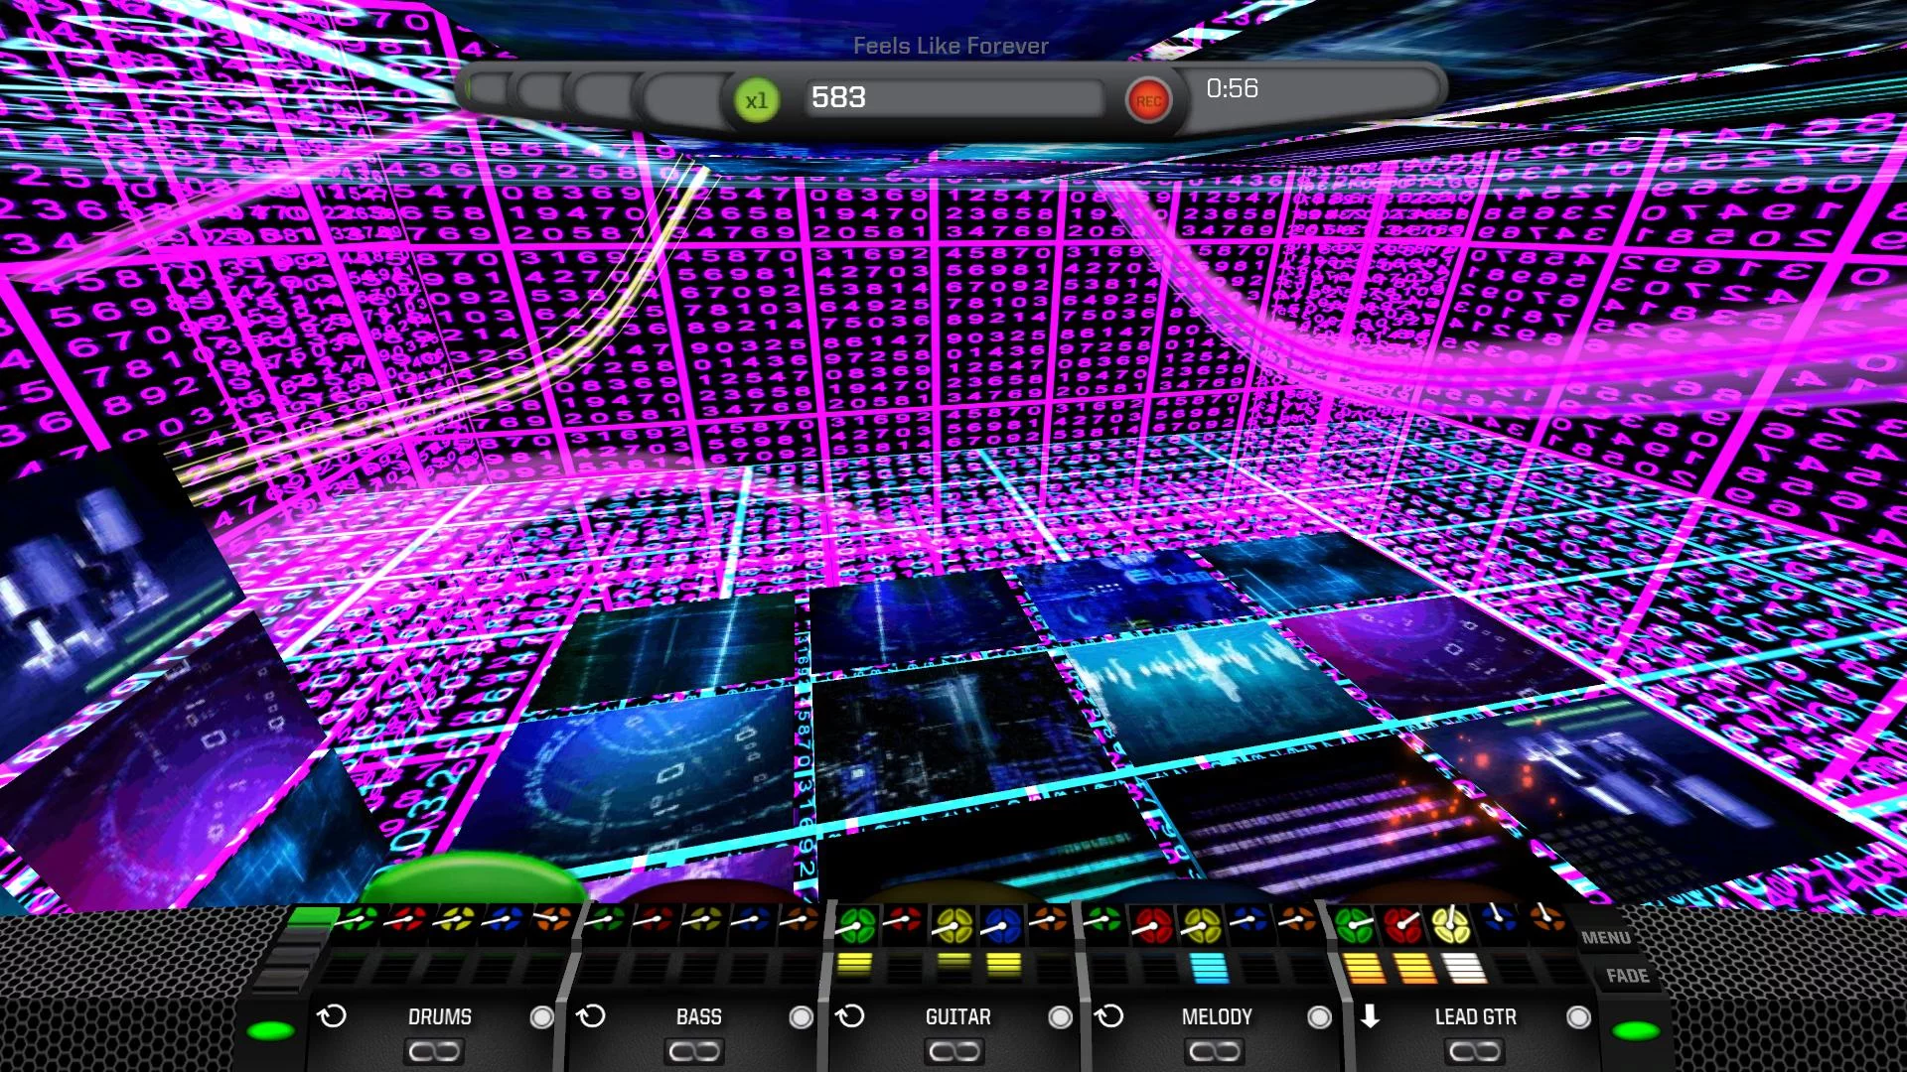Click the Feels Like Forever song title
The height and width of the screenshot is (1072, 1907).
pyautogui.click(x=951, y=46)
